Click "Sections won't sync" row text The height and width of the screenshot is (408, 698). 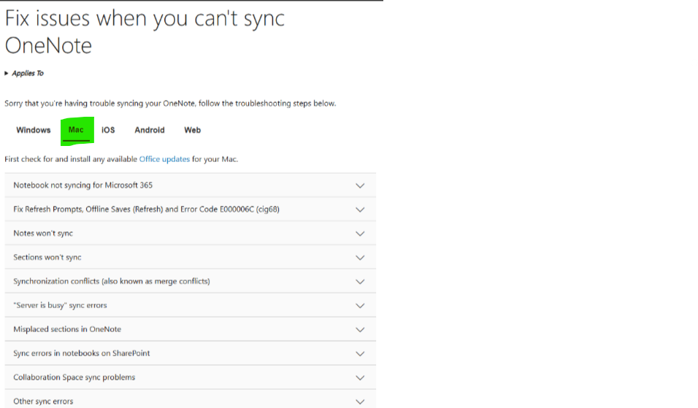click(47, 257)
